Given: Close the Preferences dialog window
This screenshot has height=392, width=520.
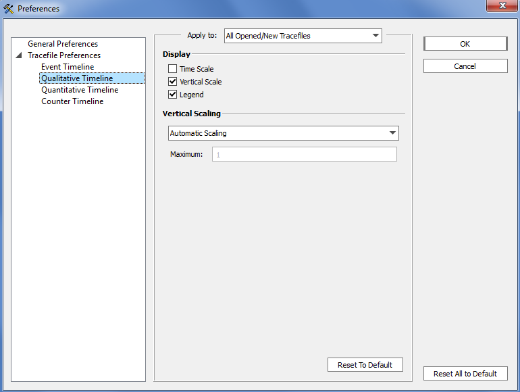Looking at the screenshot, I should [502, 5].
